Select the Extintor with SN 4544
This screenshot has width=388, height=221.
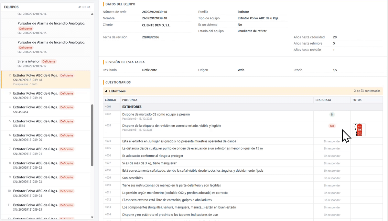coord(46,123)
